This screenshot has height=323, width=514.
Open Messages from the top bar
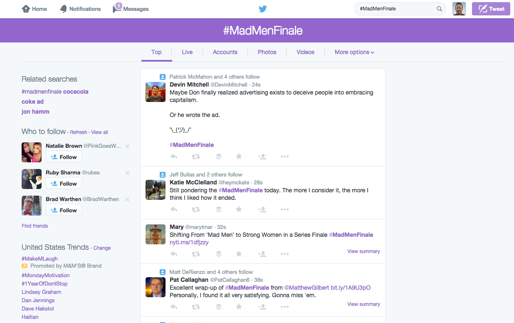click(130, 9)
